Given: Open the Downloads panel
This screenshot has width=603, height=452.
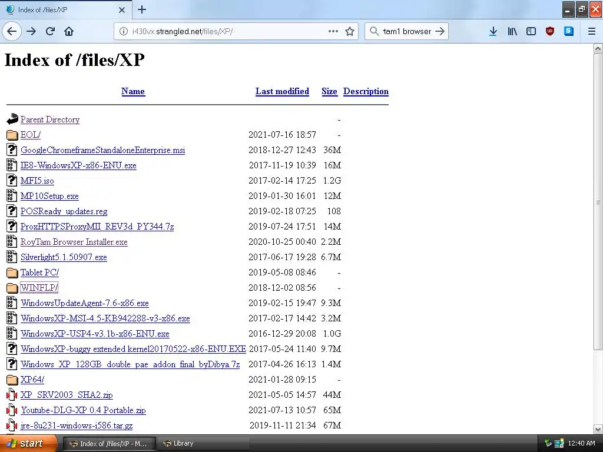Looking at the screenshot, I should [x=493, y=31].
